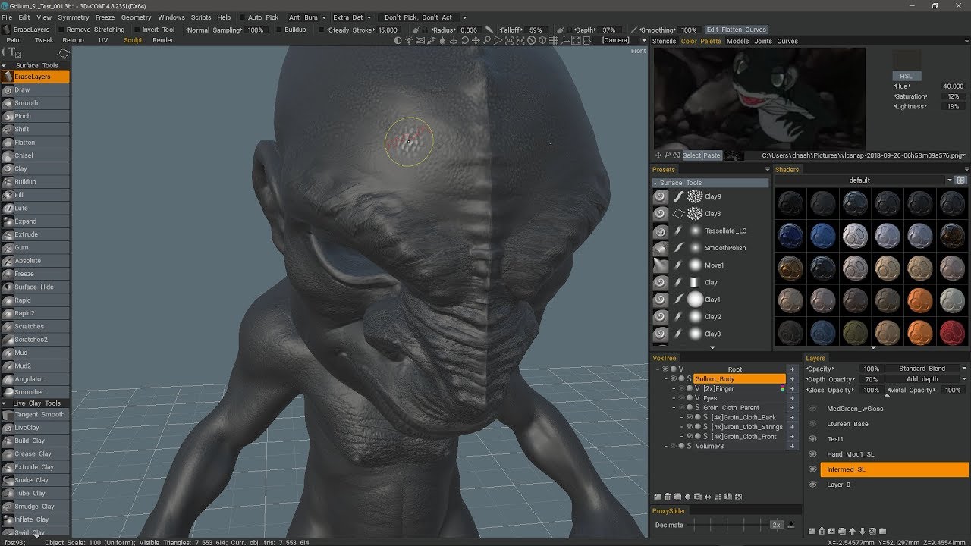Enable the Buildup checkbox in toolbar
Viewport: 971px width, 546px height.
(x=278, y=30)
